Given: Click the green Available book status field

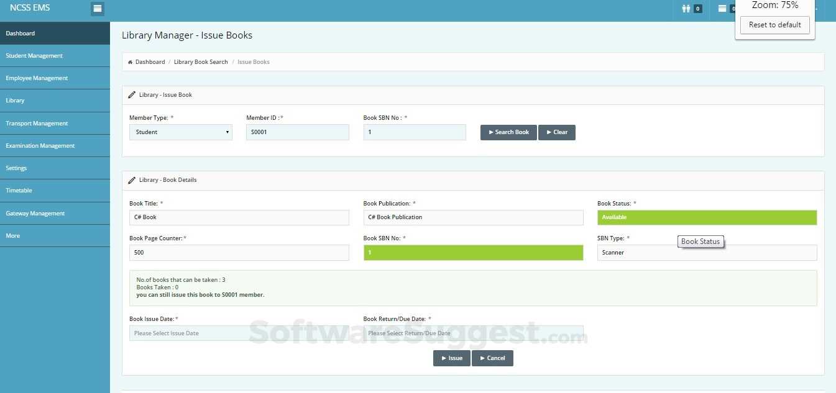Looking at the screenshot, I should tap(707, 217).
